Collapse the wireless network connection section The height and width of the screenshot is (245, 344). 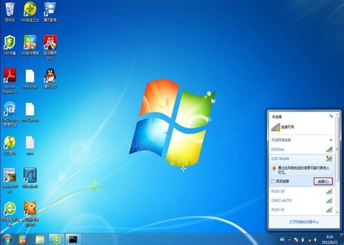point(329,139)
